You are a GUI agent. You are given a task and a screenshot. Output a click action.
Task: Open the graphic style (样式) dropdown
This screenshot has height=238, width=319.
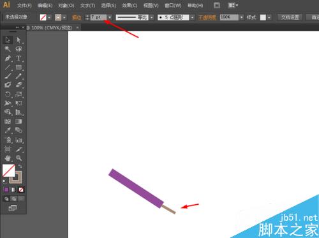click(269, 17)
